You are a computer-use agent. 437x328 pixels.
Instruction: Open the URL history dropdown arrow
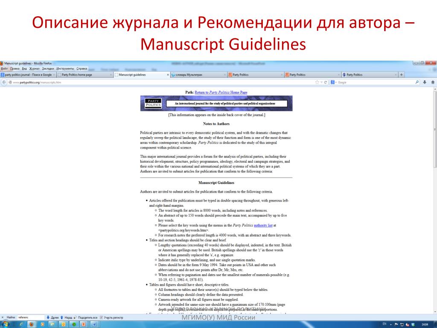point(321,82)
